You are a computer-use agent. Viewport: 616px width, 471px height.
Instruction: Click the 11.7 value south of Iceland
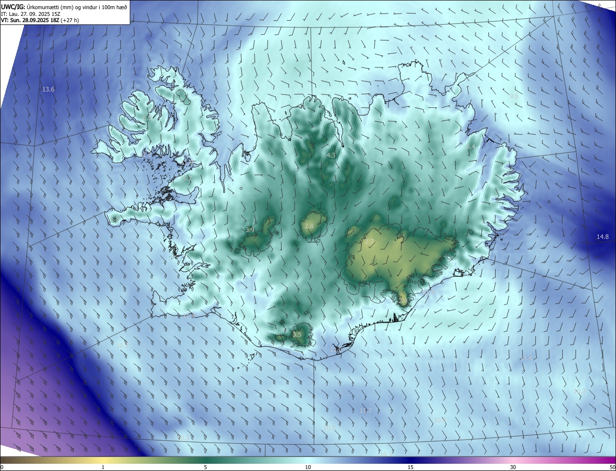tap(366, 410)
